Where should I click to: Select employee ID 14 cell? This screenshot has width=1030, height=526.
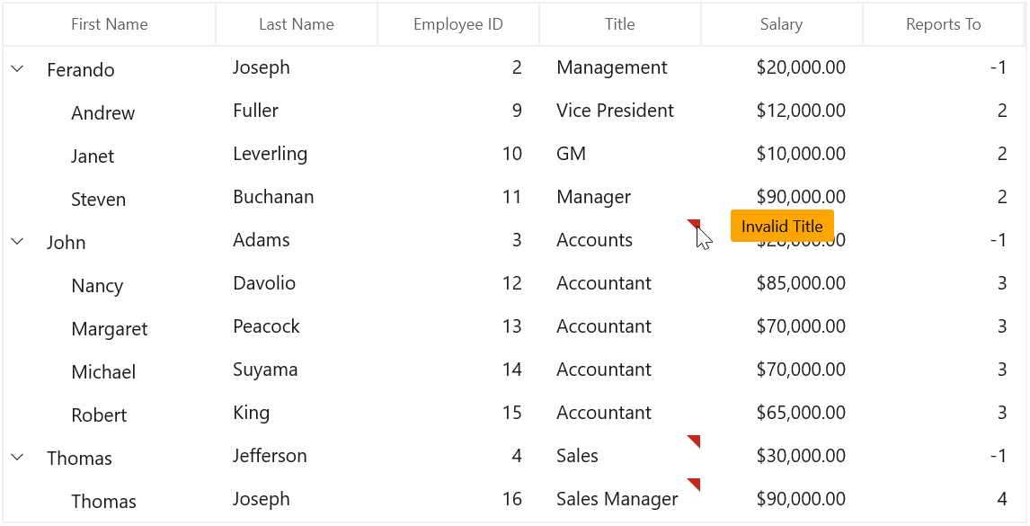pyautogui.click(x=457, y=370)
